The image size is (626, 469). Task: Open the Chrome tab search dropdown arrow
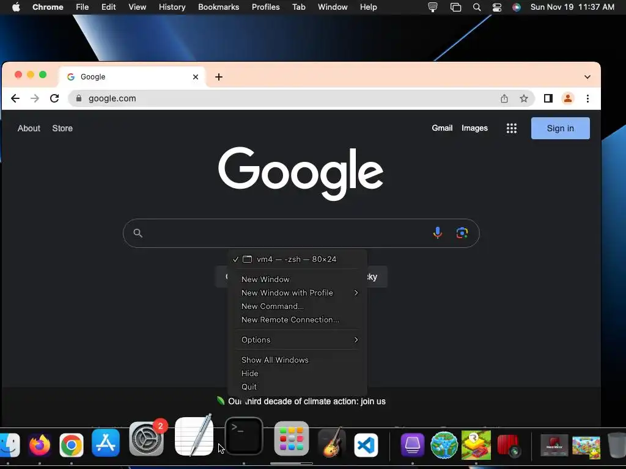tap(587, 77)
